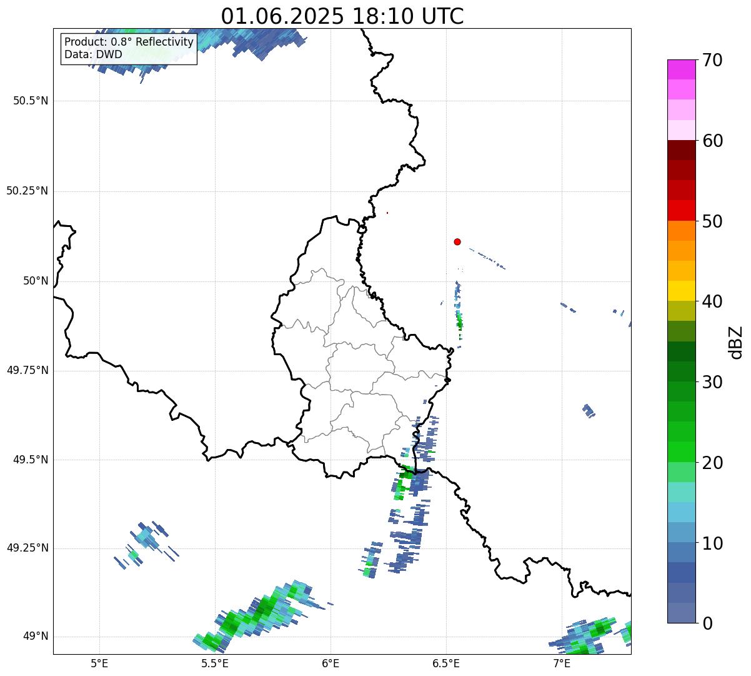The height and width of the screenshot is (676, 751).
Task: Pick the orange swatch just below 50
Action: point(681,231)
